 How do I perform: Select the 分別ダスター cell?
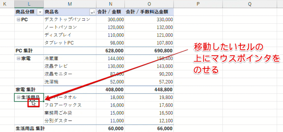coord(70,121)
